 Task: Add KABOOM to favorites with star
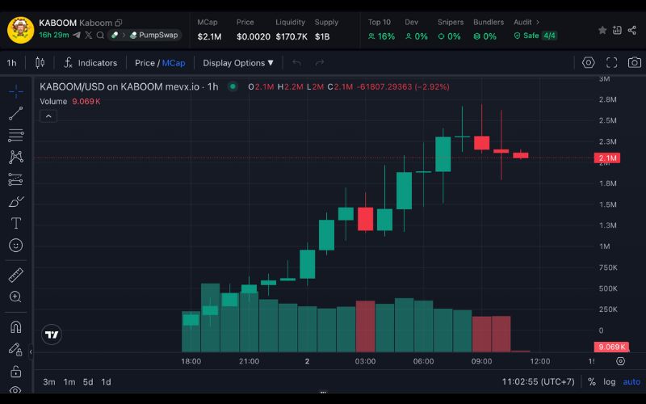pos(602,30)
